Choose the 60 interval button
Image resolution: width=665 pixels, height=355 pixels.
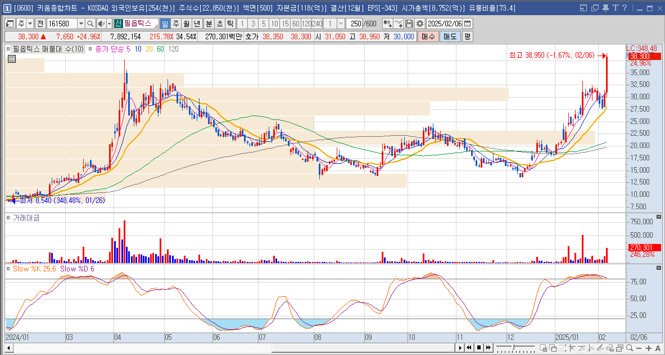[x=296, y=23]
